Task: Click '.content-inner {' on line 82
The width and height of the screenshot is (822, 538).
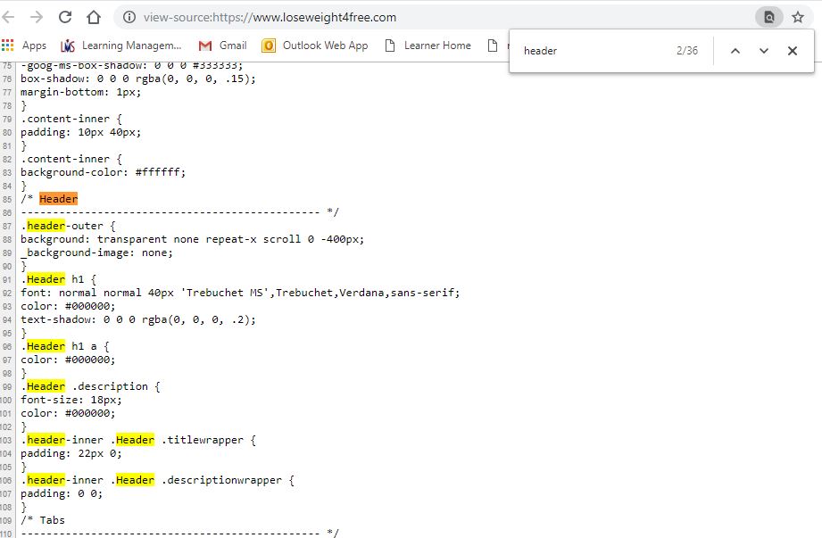Action: click(71, 159)
